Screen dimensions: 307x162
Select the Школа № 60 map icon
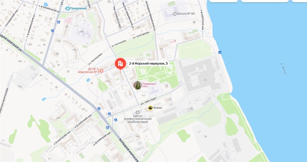pyautogui.click(x=175, y=14)
